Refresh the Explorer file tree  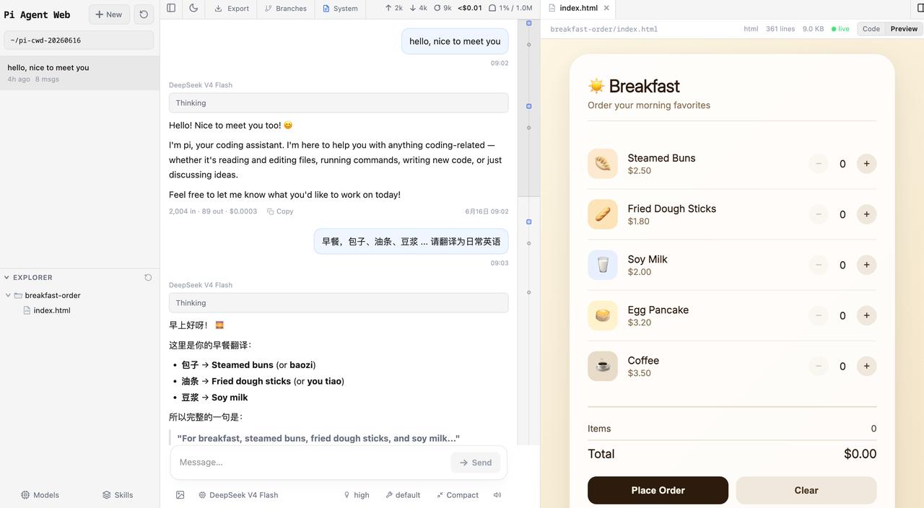[x=148, y=277]
